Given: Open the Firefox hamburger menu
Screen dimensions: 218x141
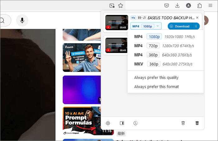Looking at the screenshot, I should tap(211, 5).
